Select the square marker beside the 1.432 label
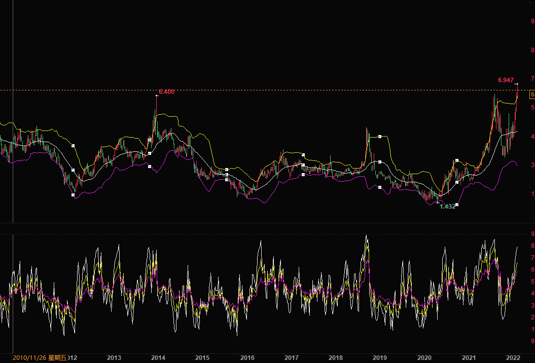Viewport: 535px width, 363px height. pyautogui.click(x=457, y=205)
